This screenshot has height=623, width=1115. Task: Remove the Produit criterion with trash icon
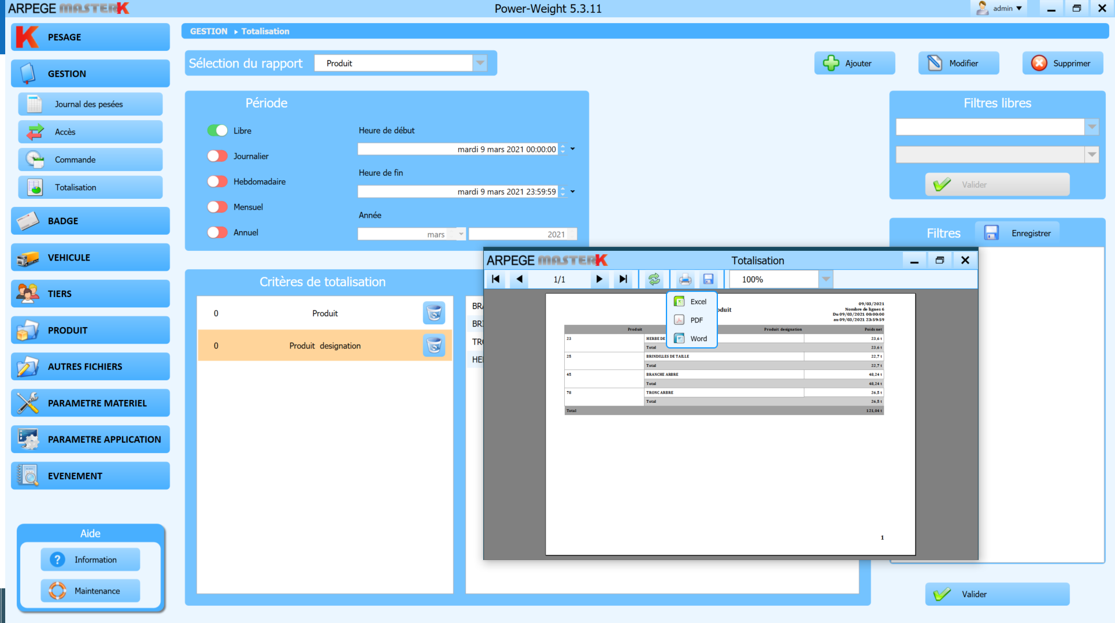coord(434,313)
